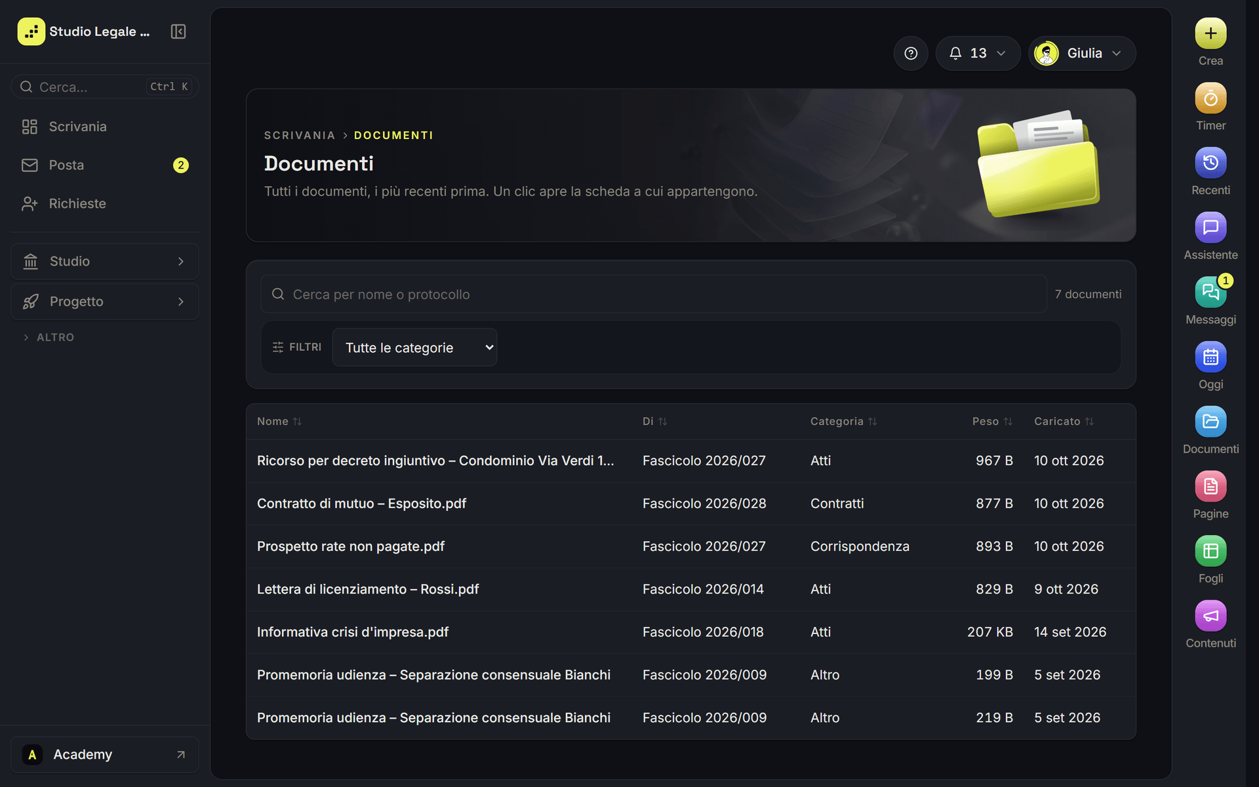Sort by the Di column header

click(x=654, y=421)
